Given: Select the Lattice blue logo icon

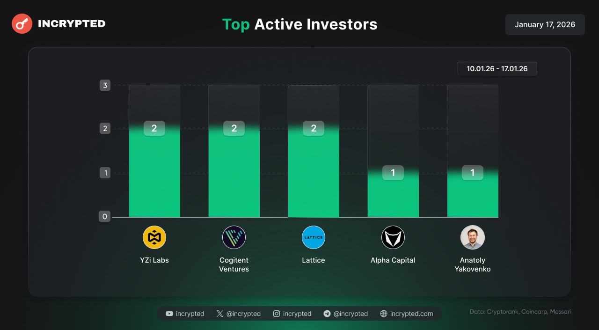Looking at the screenshot, I should [314, 237].
